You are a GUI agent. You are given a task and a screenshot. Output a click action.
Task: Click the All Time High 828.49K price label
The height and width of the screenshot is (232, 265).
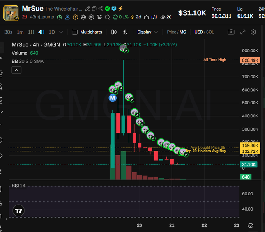(x=250, y=60)
